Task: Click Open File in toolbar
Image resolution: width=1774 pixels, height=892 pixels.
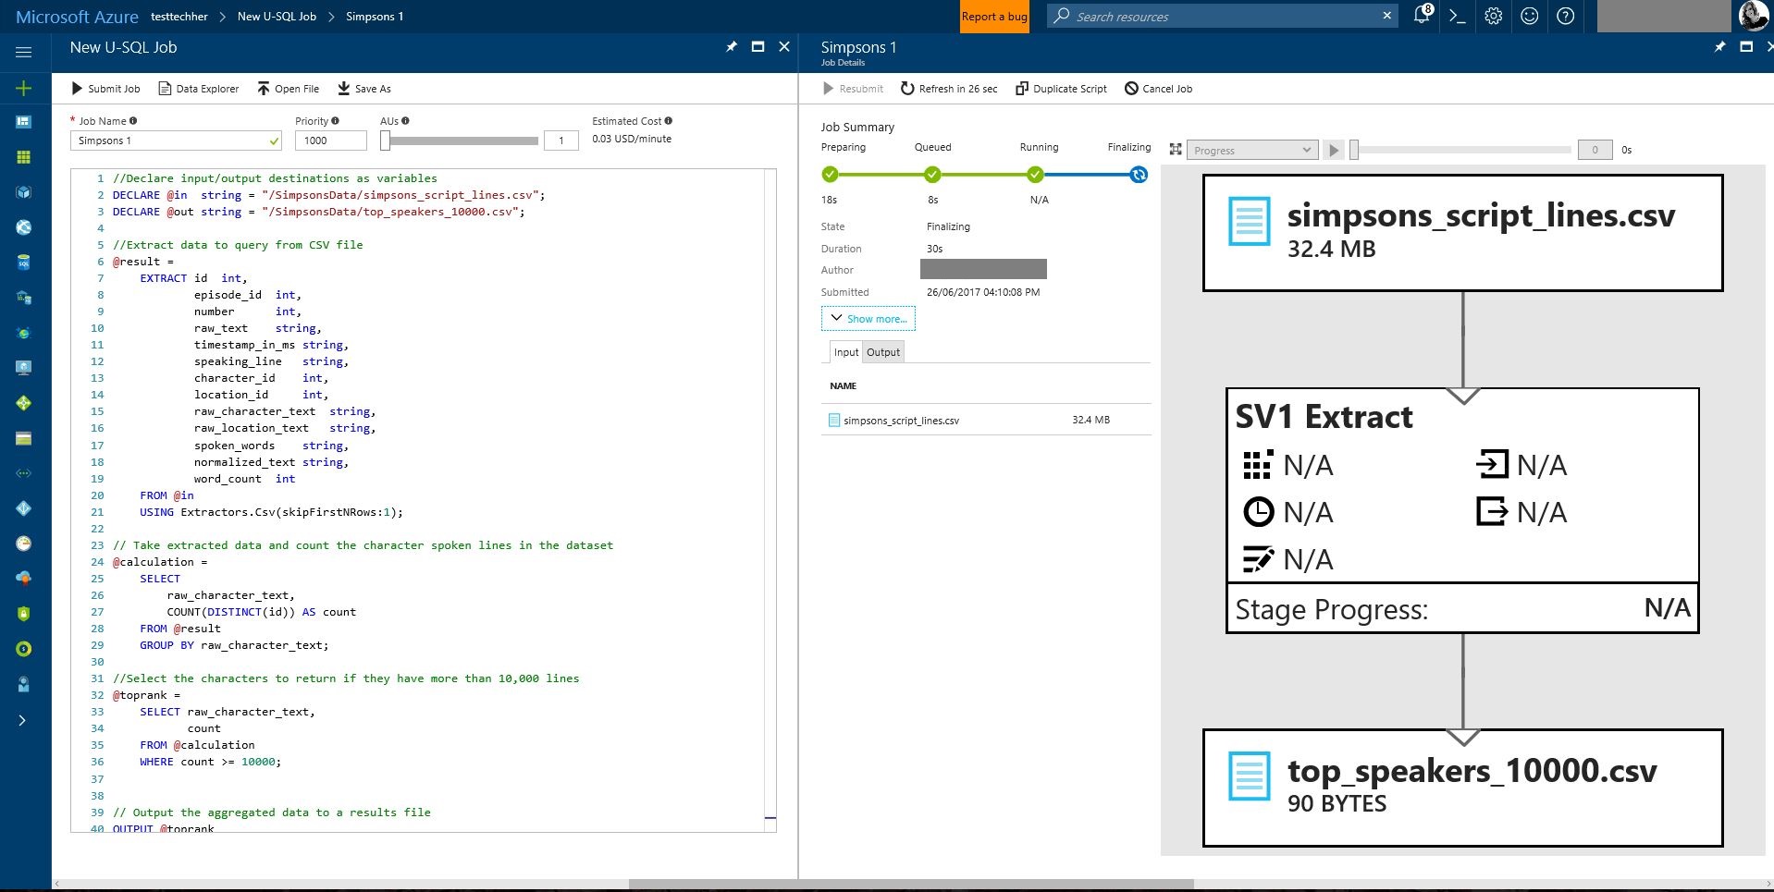Action: pyautogui.click(x=288, y=89)
